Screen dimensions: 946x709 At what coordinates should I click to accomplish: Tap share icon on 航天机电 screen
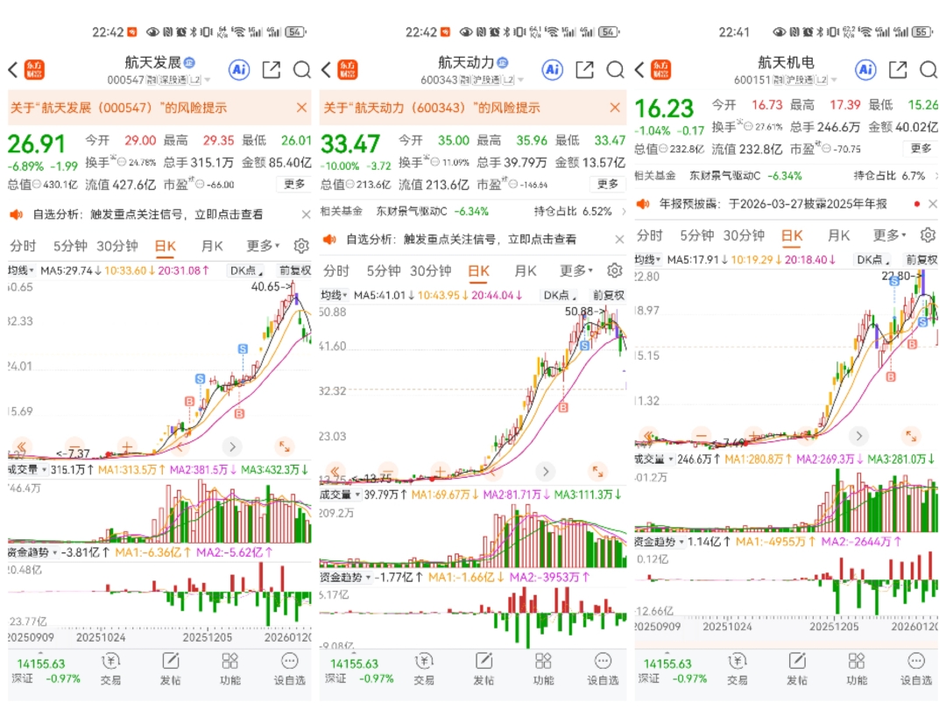click(x=898, y=70)
